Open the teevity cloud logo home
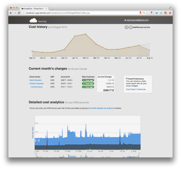181x169 pixels. pyautogui.click(x=38, y=21)
